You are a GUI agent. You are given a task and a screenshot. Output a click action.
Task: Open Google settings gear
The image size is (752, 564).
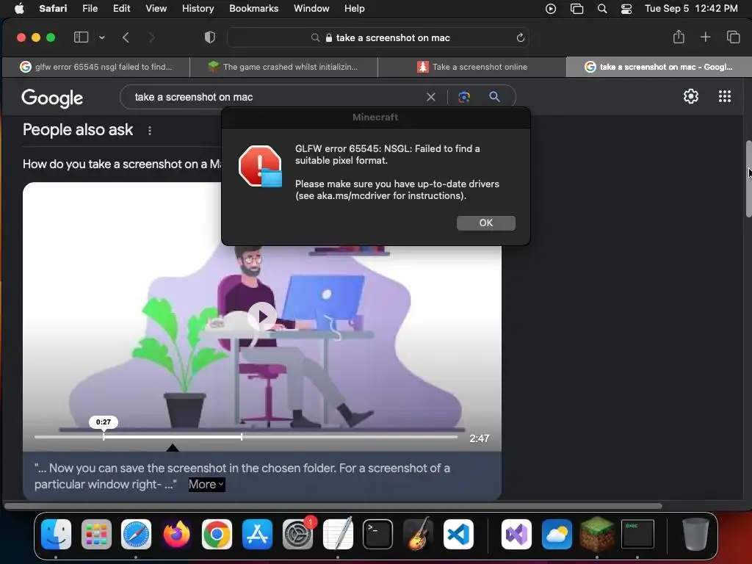(690, 96)
